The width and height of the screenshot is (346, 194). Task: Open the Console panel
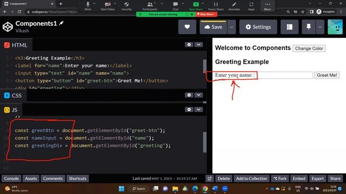tap(11, 178)
